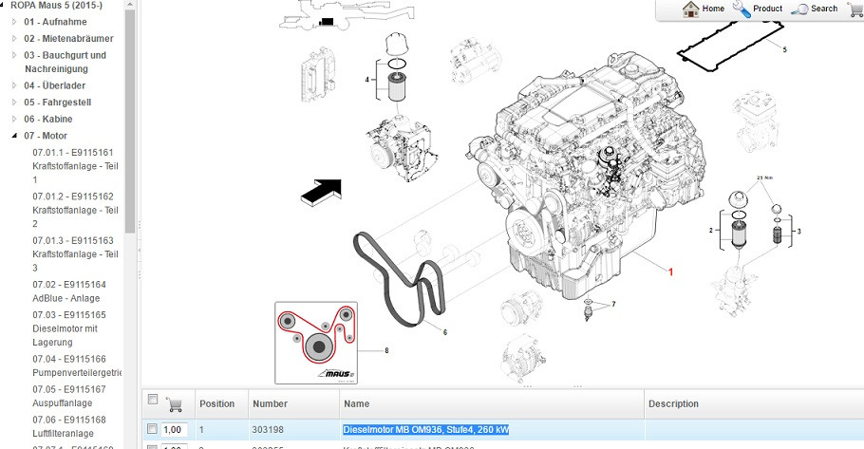Click the small filter element part 3
Screen dimensions: 864x449
tap(777, 236)
